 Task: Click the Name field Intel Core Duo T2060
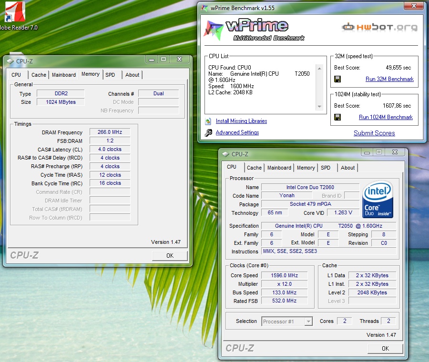click(x=310, y=187)
